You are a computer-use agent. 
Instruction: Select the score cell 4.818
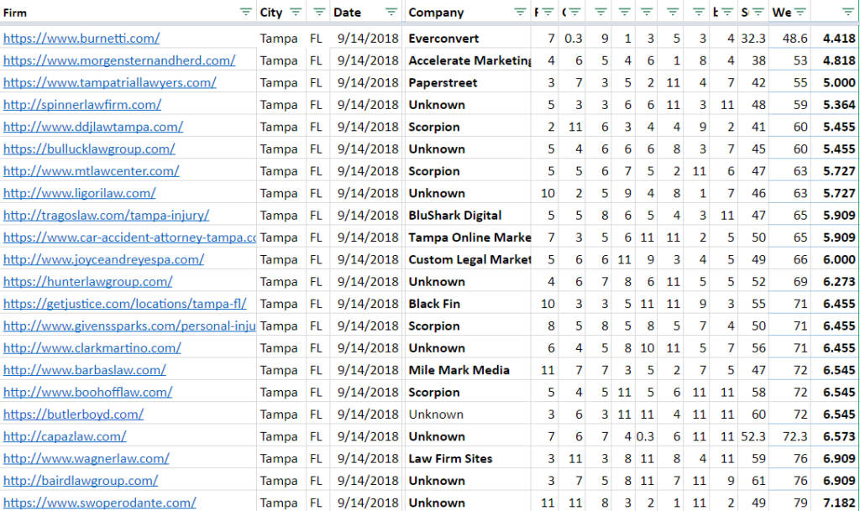tap(834, 60)
